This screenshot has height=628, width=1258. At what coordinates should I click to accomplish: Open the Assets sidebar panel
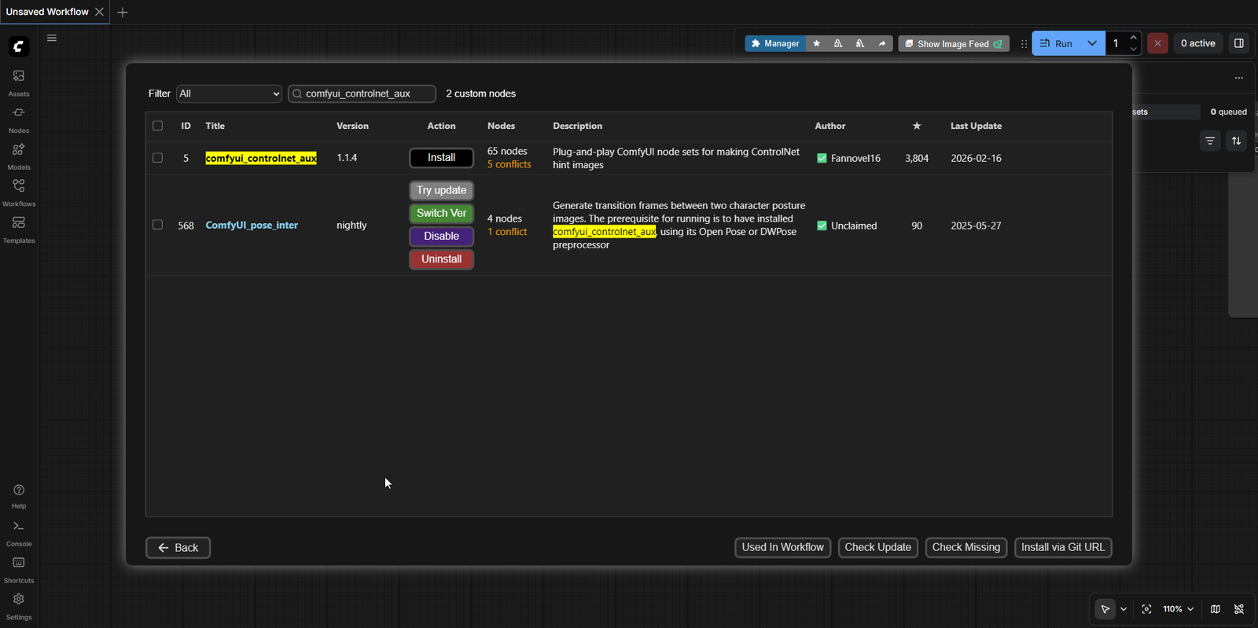[x=19, y=82]
